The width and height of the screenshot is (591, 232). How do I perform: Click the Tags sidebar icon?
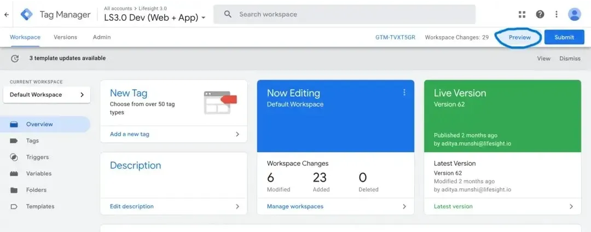pos(14,141)
